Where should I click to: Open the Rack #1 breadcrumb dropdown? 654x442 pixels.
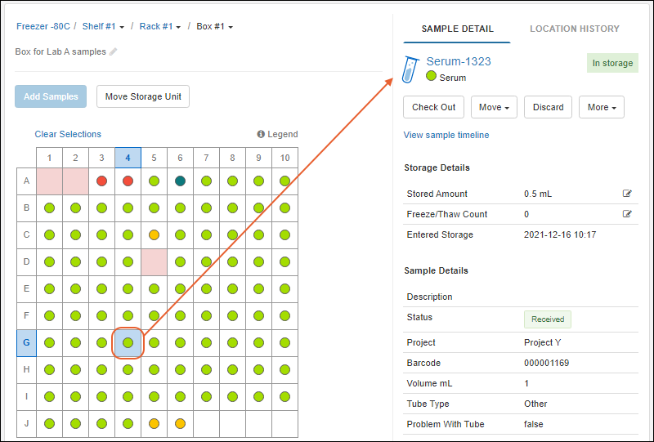[160, 26]
